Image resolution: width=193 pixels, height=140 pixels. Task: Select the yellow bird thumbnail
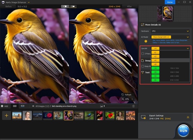68,115
